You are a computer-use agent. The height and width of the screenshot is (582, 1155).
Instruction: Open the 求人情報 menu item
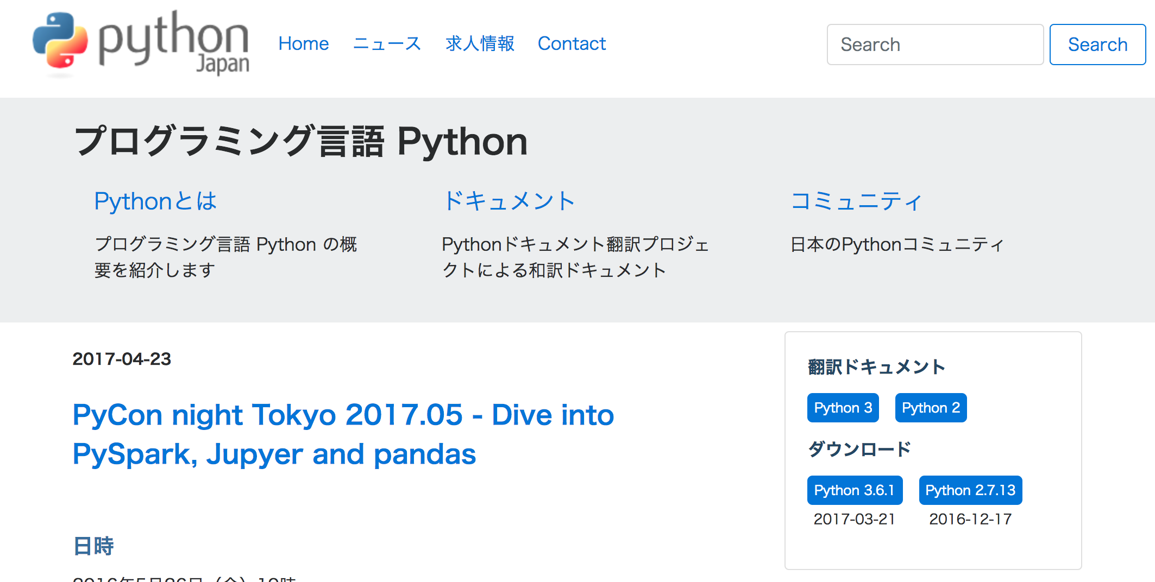click(x=480, y=43)
